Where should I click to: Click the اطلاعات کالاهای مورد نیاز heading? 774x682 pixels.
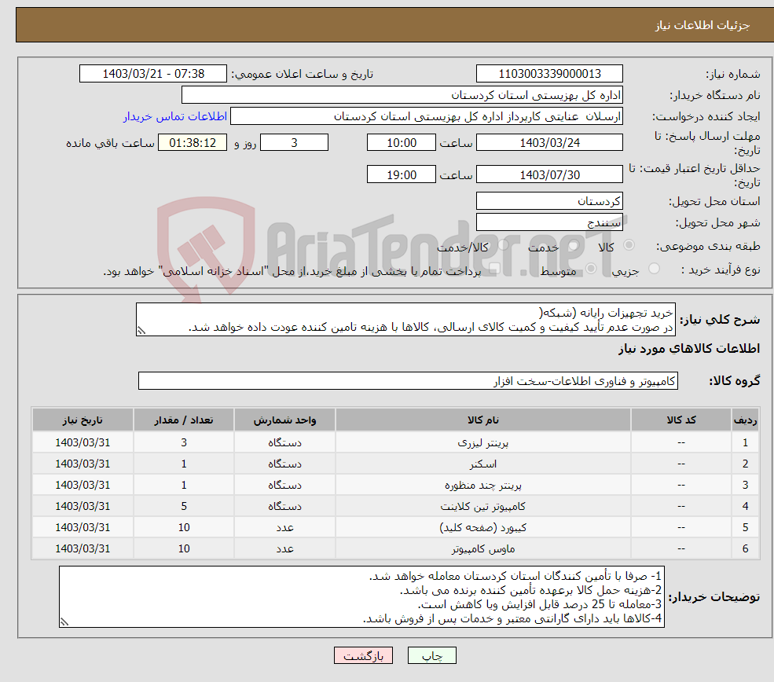pos(689,349)
